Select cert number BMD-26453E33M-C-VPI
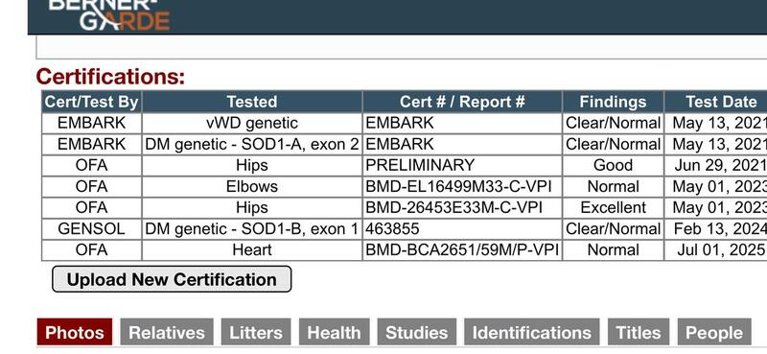 tap(453, 207)
